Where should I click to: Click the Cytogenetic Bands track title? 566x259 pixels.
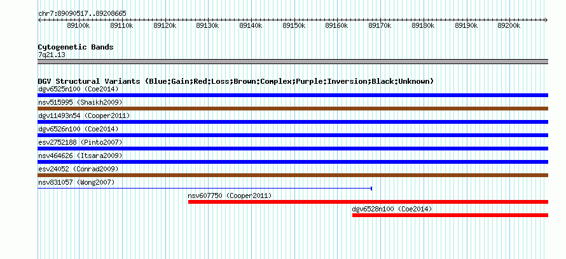(x=76, y=47)
